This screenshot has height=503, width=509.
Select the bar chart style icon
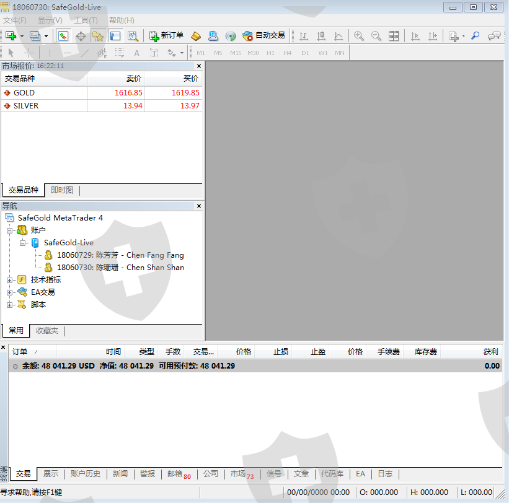(304, 36)
